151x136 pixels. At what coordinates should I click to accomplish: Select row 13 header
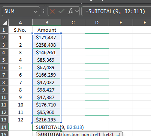click(x=4, y=120)
